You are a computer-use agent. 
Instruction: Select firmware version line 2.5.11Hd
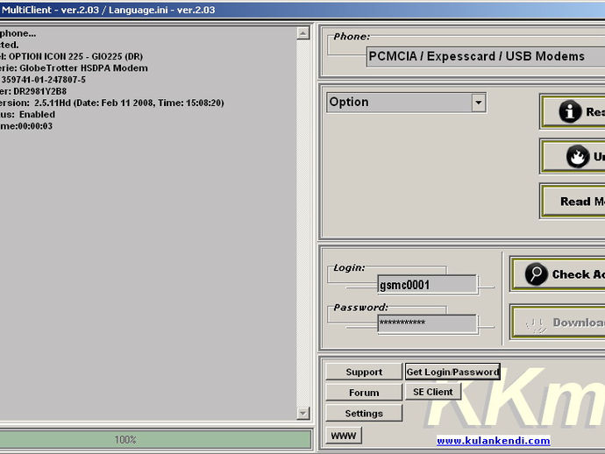[x=112, y=103]
